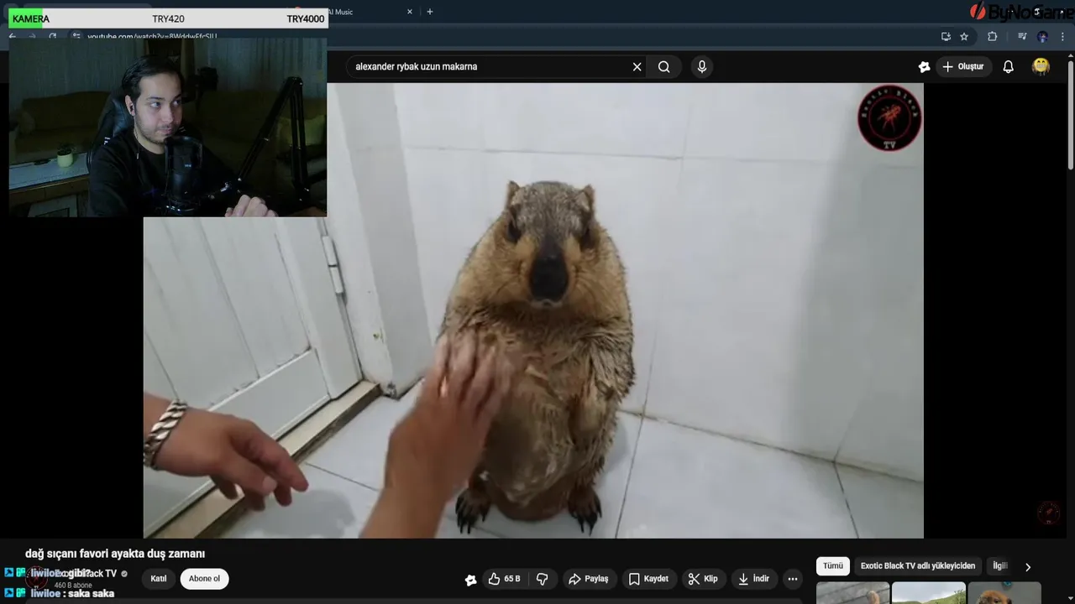Open the browser extensions puzzle icon

click(x=992, y=36)
